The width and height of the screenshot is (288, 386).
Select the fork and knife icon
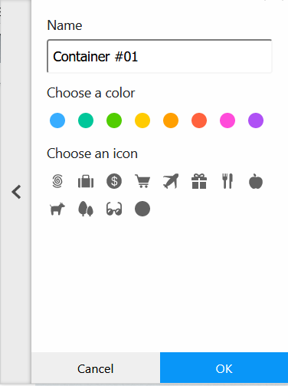coord(227,181)
